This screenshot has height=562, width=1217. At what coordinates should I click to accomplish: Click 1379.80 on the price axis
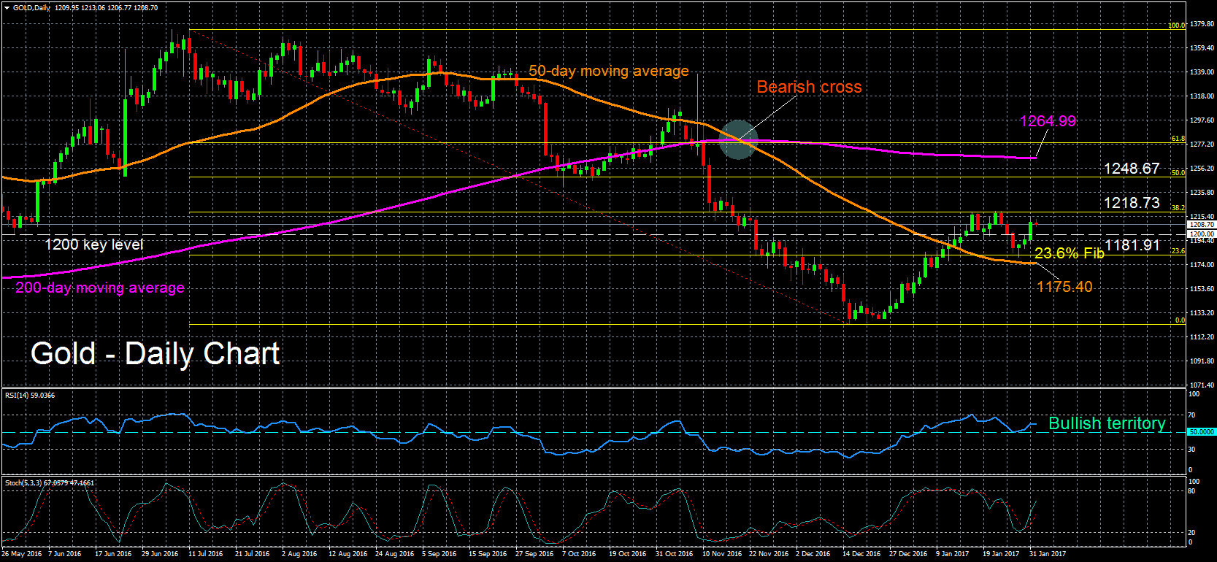[1202, 24]
